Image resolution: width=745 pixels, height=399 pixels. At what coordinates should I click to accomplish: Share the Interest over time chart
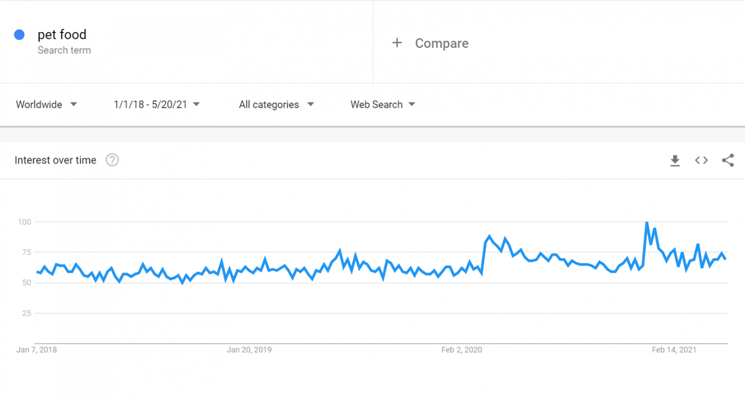728,161
